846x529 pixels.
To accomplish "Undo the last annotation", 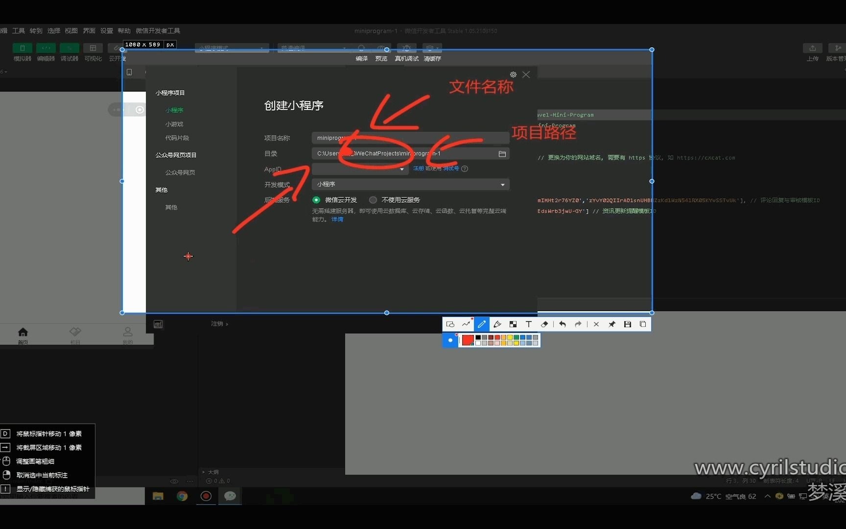I will point(563,324).
